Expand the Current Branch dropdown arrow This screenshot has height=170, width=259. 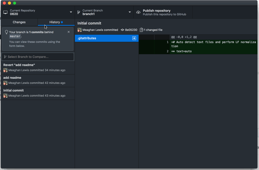(x=130, y=12)
